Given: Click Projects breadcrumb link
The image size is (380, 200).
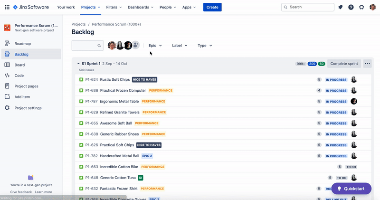Looking at the screenshot, I should (x=78, y=24).
